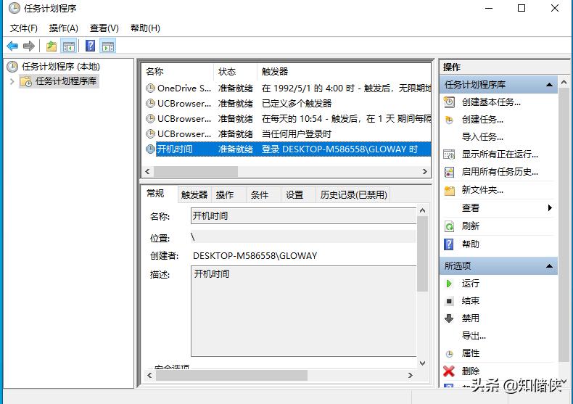Click the down-arrow 禁用 icon

pyautogui.click(x=449, y=318)
